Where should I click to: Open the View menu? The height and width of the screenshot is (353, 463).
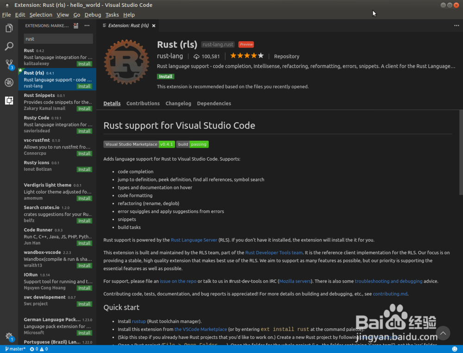63,15
